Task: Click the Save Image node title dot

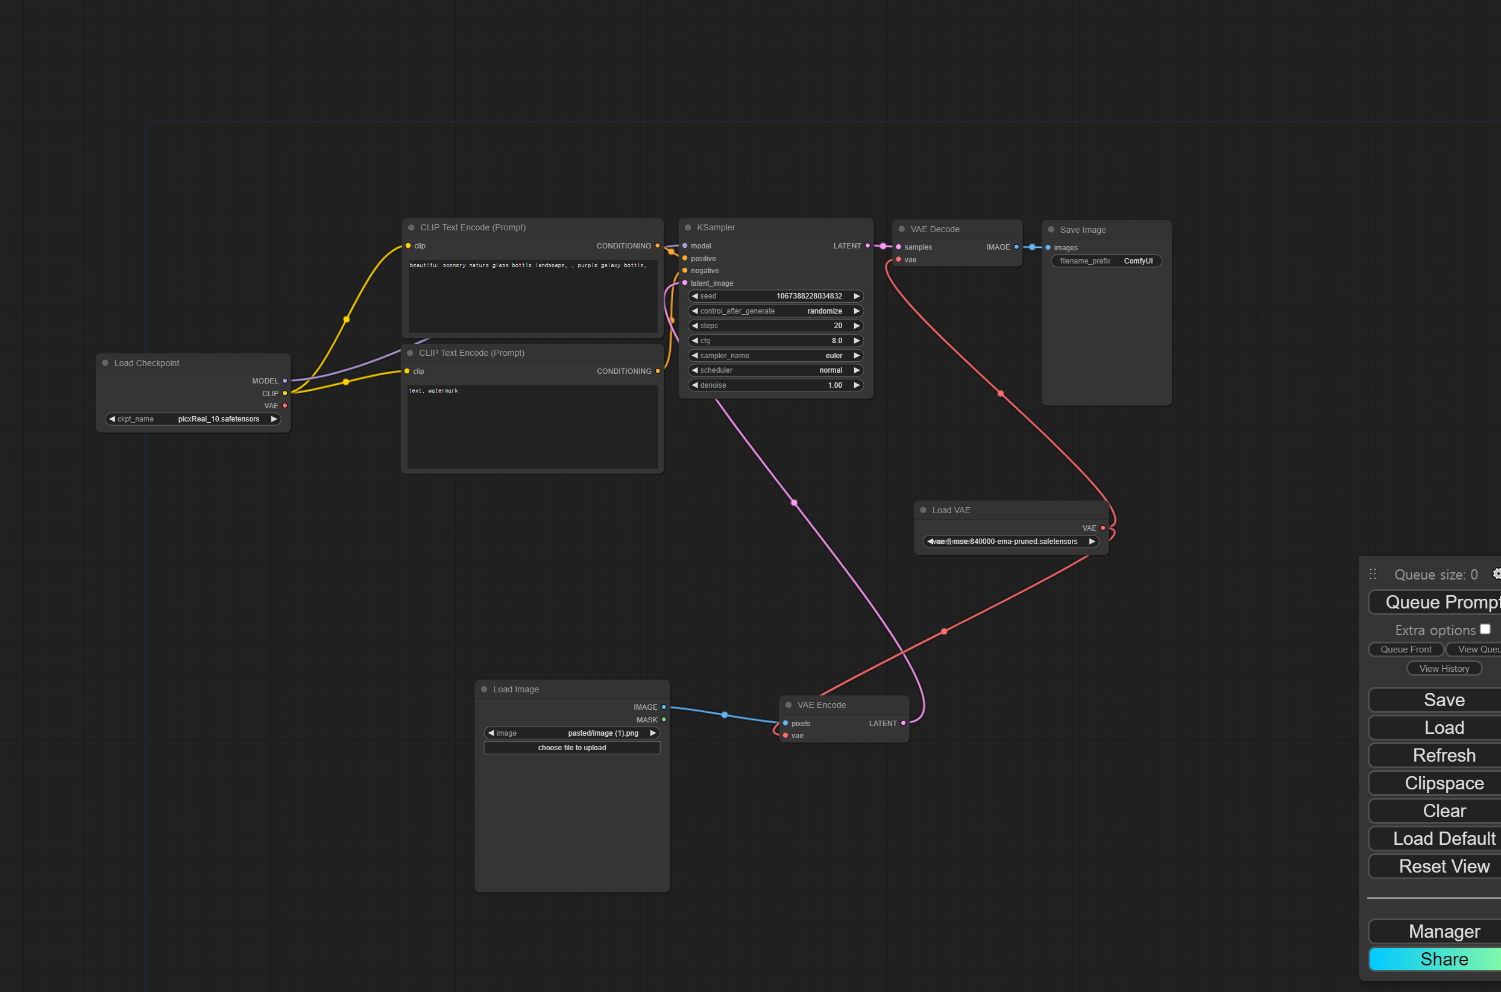Action: [1051, 230]
